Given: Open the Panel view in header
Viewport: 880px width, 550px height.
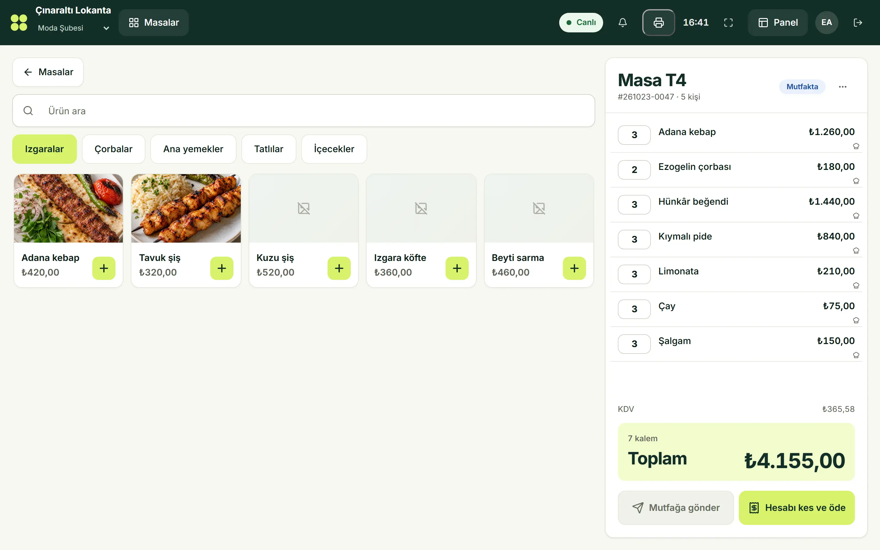Looking at the screenshot, I should pyautogui.click(x=778, y=23).
